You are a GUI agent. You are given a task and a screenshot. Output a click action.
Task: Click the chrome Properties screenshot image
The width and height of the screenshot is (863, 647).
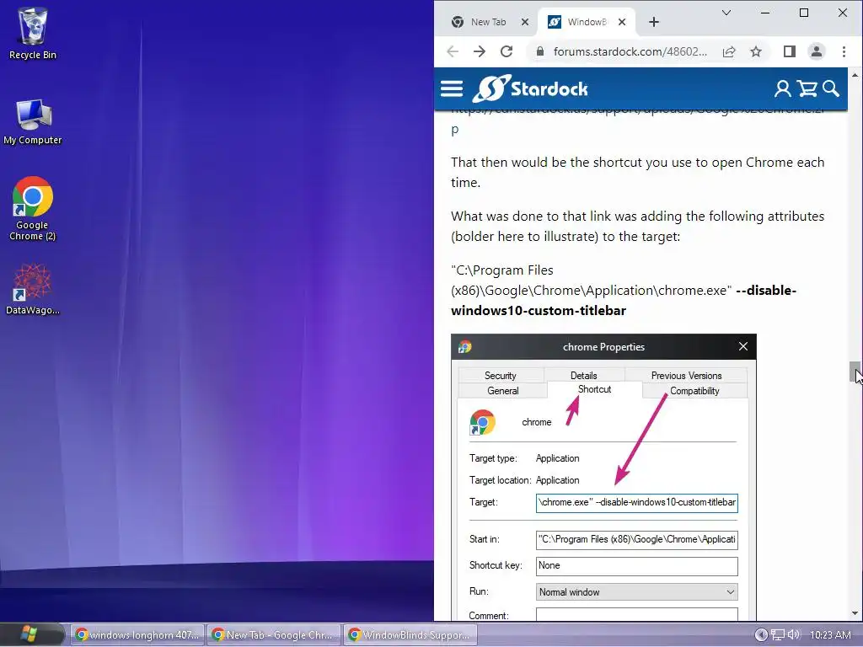coord(603,477)
